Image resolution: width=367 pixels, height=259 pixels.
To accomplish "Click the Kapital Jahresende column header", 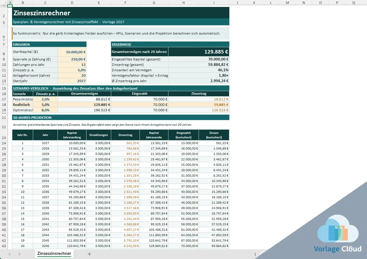I will tap(154, 135).
